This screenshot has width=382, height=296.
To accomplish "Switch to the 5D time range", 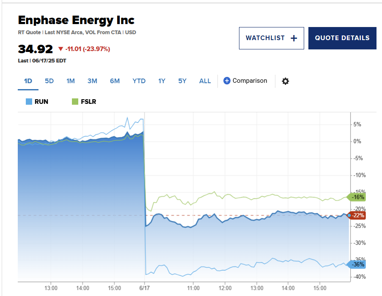I will tap(49, 81).
